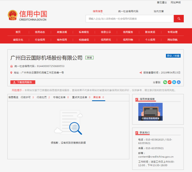Click the 很抱歉，没有找到您搜索的数据 message
Screen dimensions: 192x172
68,143
